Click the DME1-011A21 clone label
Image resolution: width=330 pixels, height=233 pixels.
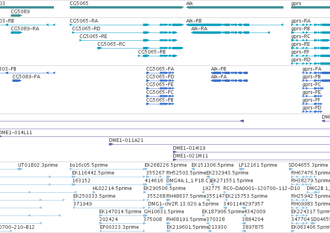[126, 140]
